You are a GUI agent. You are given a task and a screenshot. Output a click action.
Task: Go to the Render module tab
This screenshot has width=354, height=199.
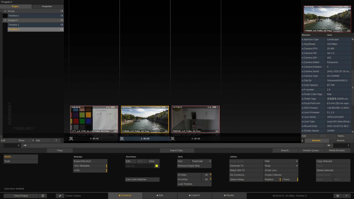[x=229, y=196]
